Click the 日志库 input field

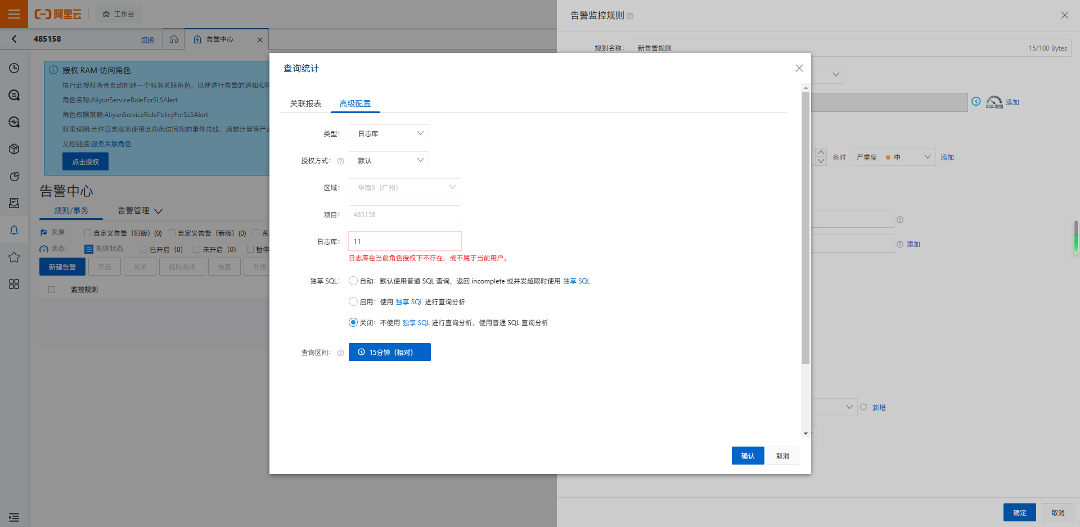[404, 241]
